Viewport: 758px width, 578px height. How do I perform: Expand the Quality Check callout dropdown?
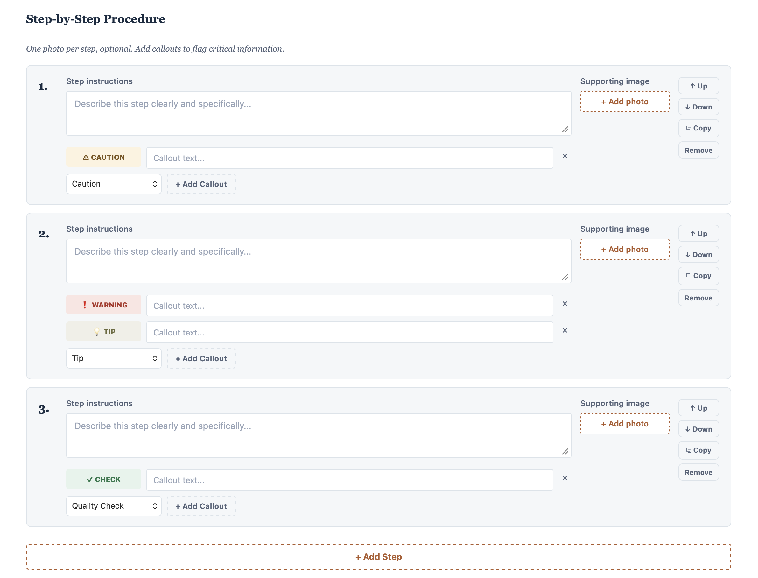(x=114, y=506)
